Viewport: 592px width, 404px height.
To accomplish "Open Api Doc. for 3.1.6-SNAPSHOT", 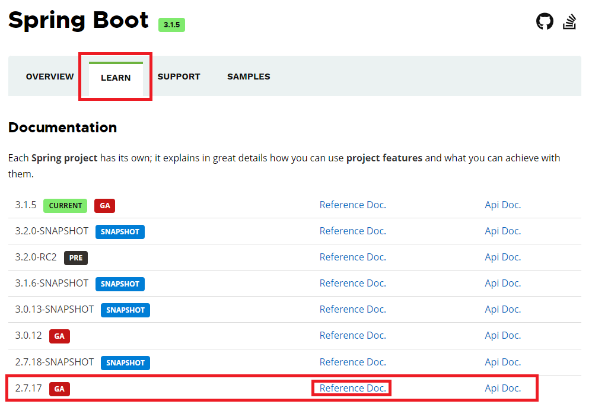I will pos(502,283).
